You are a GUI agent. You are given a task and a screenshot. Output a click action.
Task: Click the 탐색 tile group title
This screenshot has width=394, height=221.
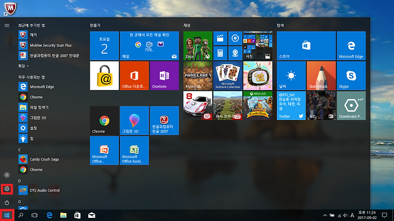[280, 25]
